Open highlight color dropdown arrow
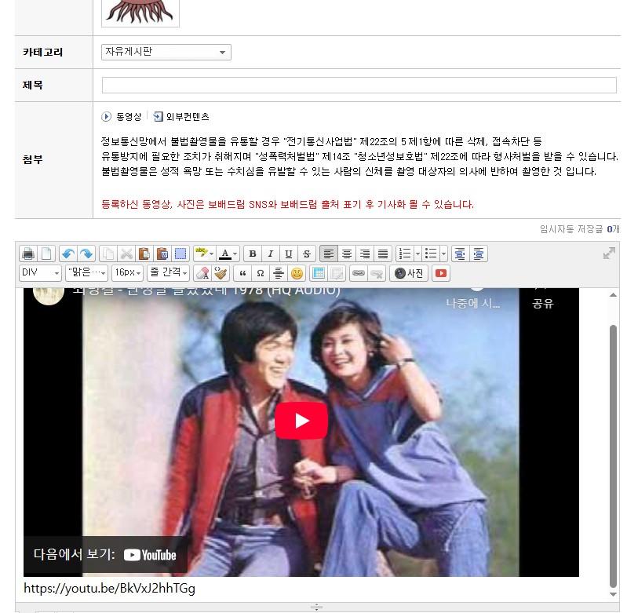The width and height of the screenshot is (627, 613). click(212, 254)
